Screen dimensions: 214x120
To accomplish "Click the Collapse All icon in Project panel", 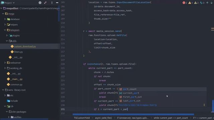I will (45, 3).
